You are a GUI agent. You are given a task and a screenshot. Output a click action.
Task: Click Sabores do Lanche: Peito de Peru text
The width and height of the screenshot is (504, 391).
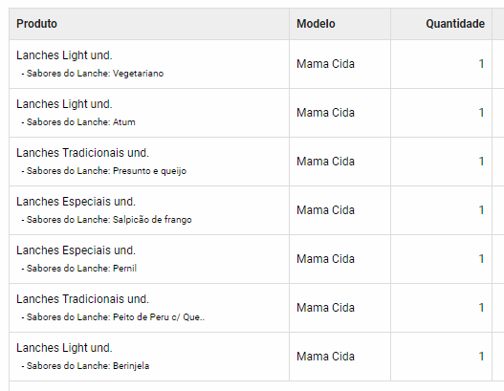[113, 317]
